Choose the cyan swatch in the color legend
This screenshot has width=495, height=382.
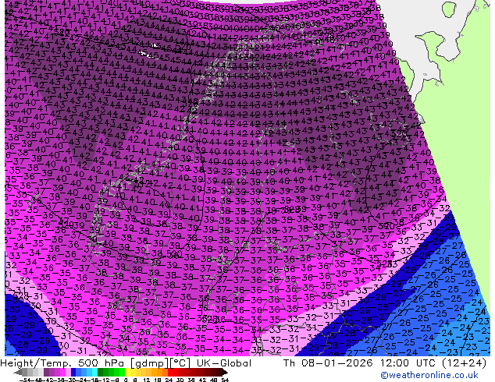coord(92,372)
